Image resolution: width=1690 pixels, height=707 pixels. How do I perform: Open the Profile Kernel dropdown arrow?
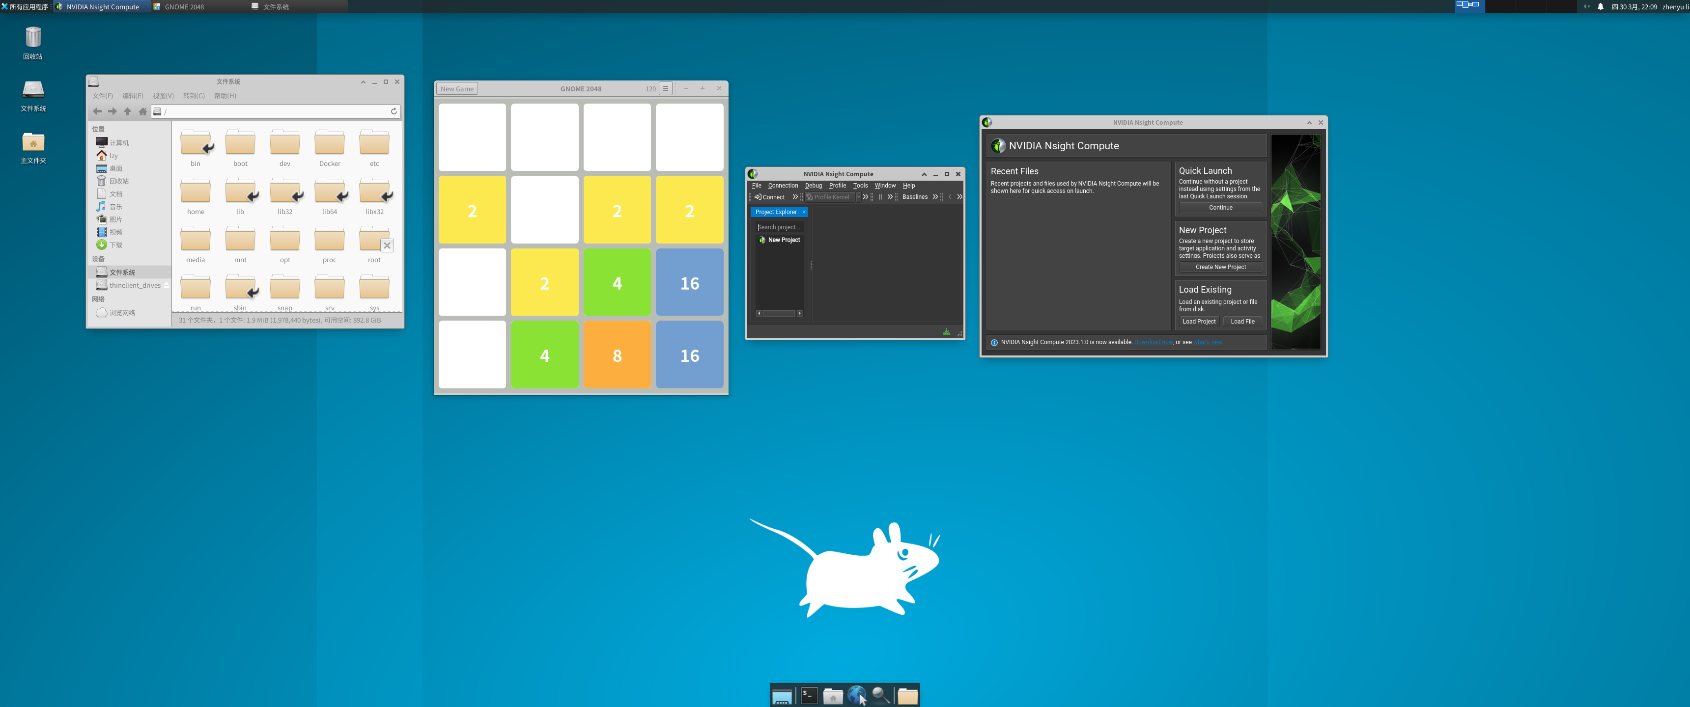coord(858,197)
